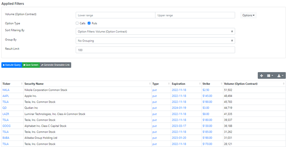Click the Save Screen button
This screenshot has width=286, height=147.
click(31, 65)
